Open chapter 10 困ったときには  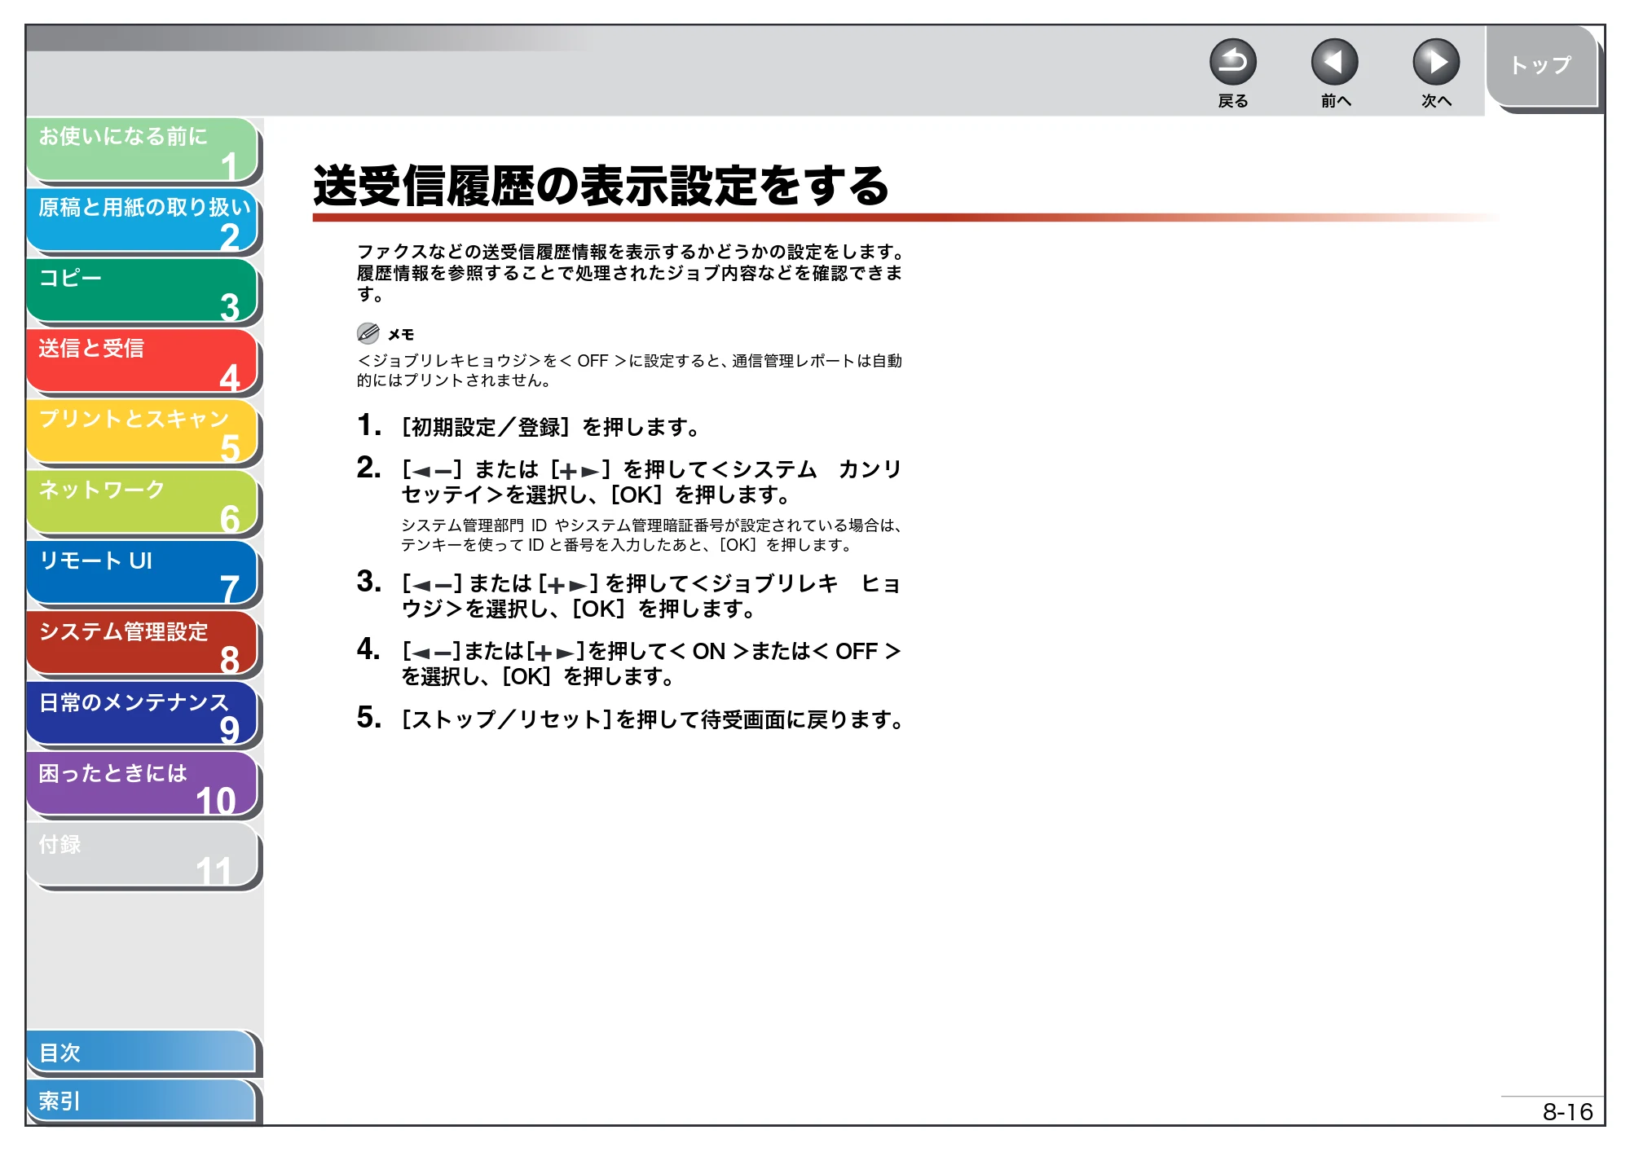tap(143, 785)
